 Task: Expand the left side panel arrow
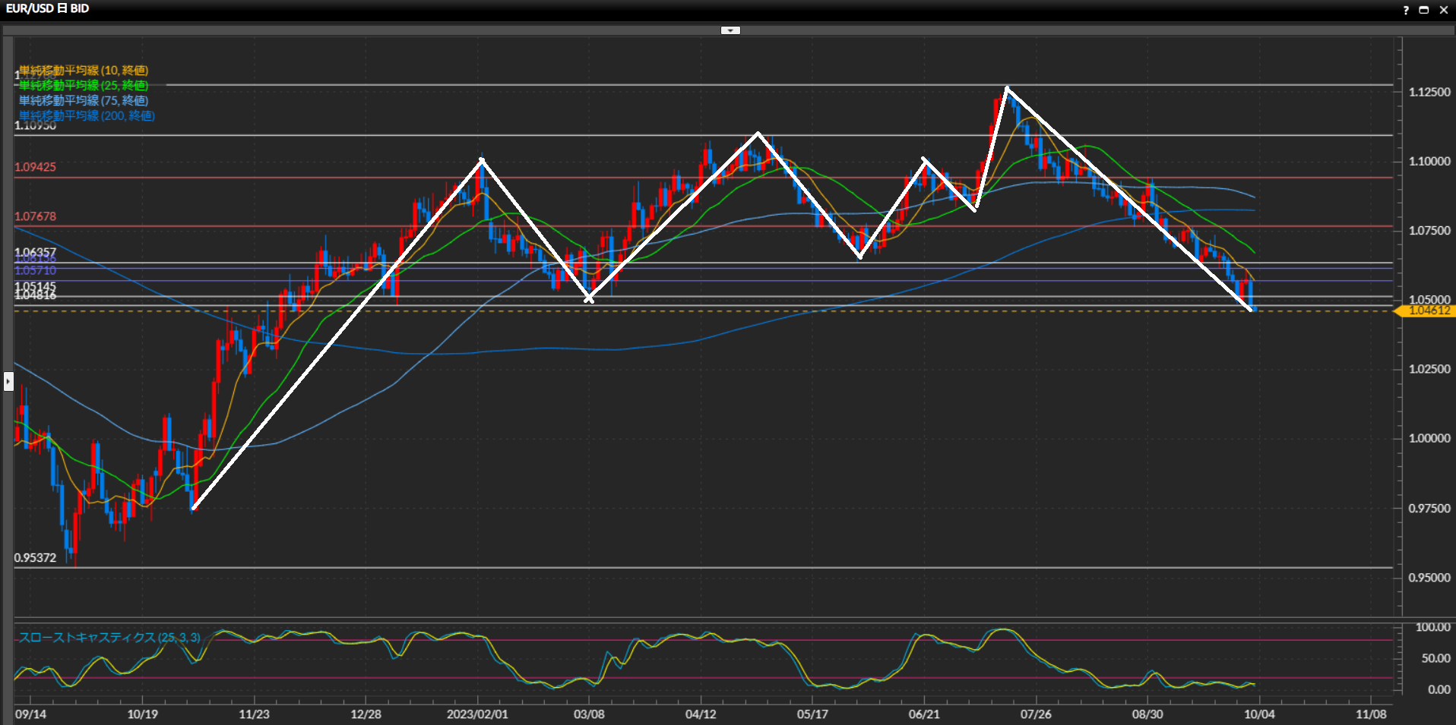(8, 380)
